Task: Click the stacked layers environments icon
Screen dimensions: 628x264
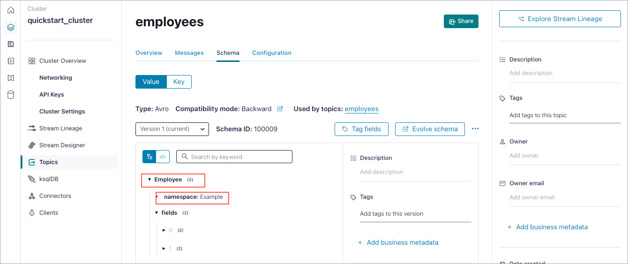Action: [x=11, y=27]
